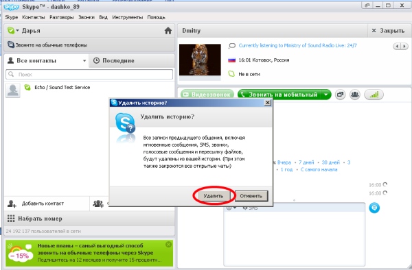Click the offline status icon by Не в сети
Image resolution: width=412 pixels, height=270 pixels.
[231, 74]
